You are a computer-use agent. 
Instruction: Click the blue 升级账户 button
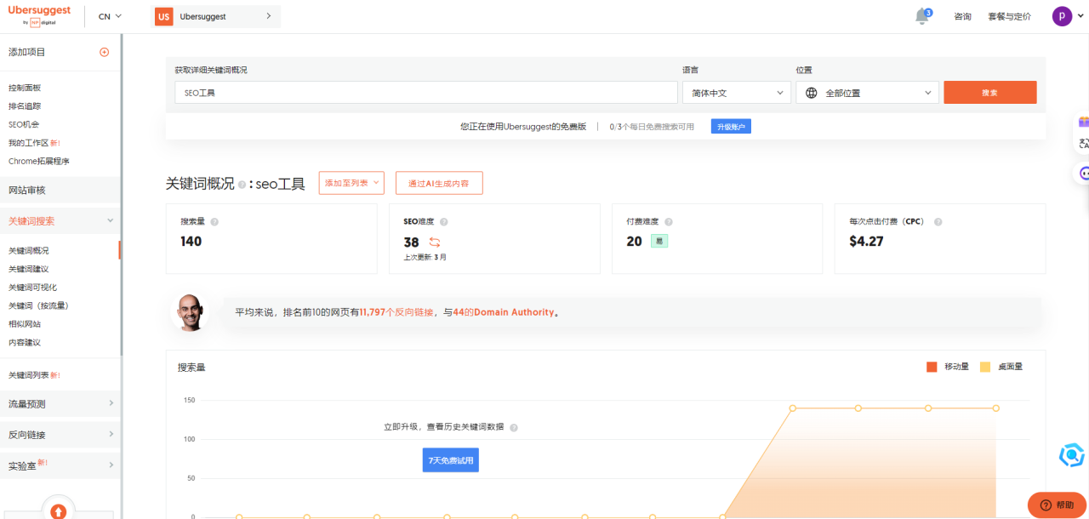[x=731, y=127]
